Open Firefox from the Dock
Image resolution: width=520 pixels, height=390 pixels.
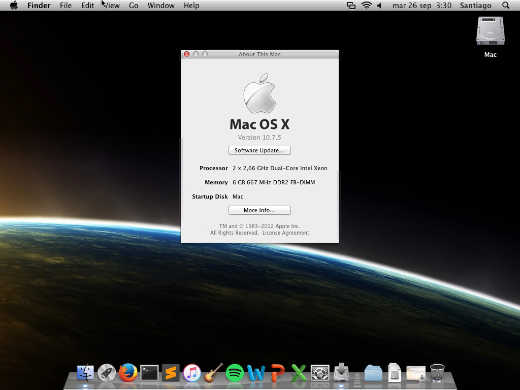point(128,373)
